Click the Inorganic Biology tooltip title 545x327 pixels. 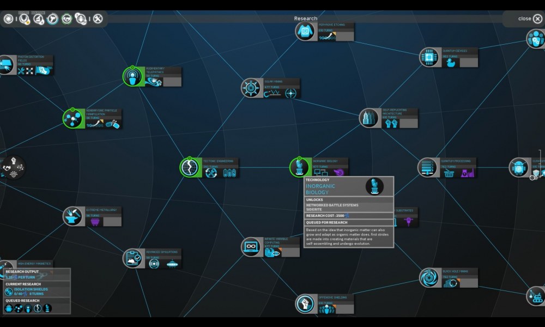click(x=320, y=189)
